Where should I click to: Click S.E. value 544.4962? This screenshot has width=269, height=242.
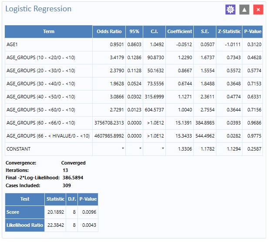[205, 136]
